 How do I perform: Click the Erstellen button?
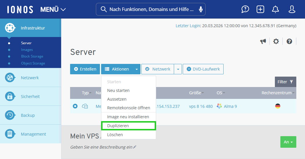point(85,69)
